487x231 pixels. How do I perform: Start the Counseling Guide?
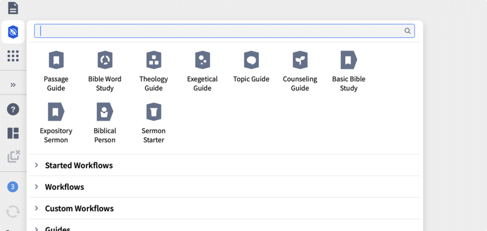pos(300,61)
